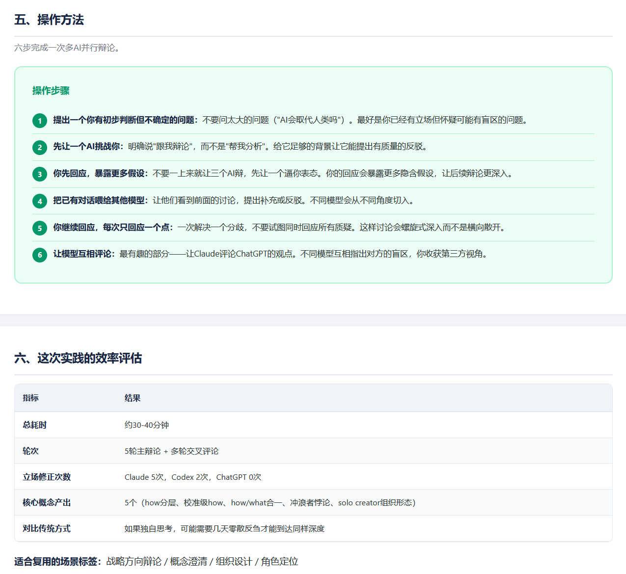Click the 结果 table column header
The width and height of the screenshot is (626, 574).
coord(133,398)
